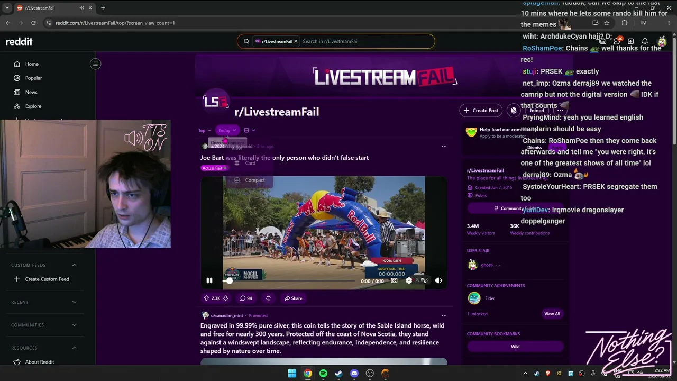Open Steam from the taskbar
The height and width of the screenshot is (381, 677).
tap(338, 374)
